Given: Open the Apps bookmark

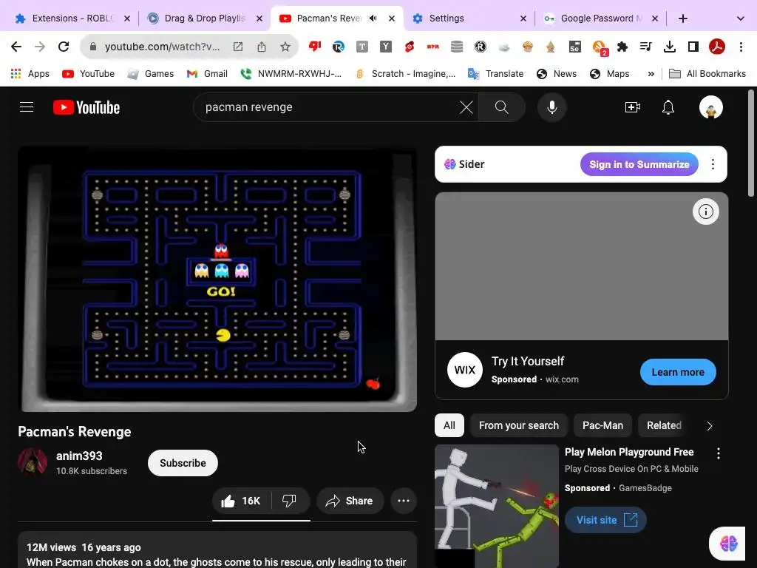Looking at the screenshot, I should pos(30,74).
